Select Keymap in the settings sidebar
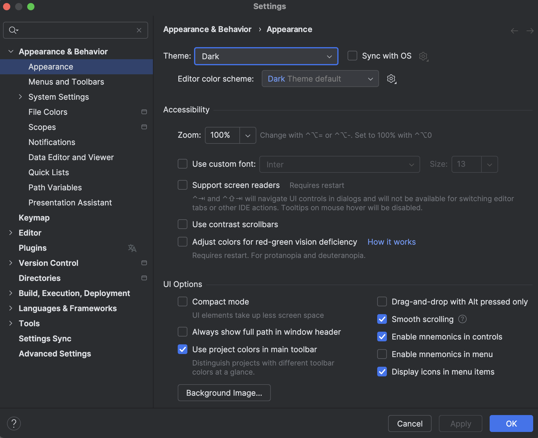This screenshot has height=438, width=538. (34, 217)
